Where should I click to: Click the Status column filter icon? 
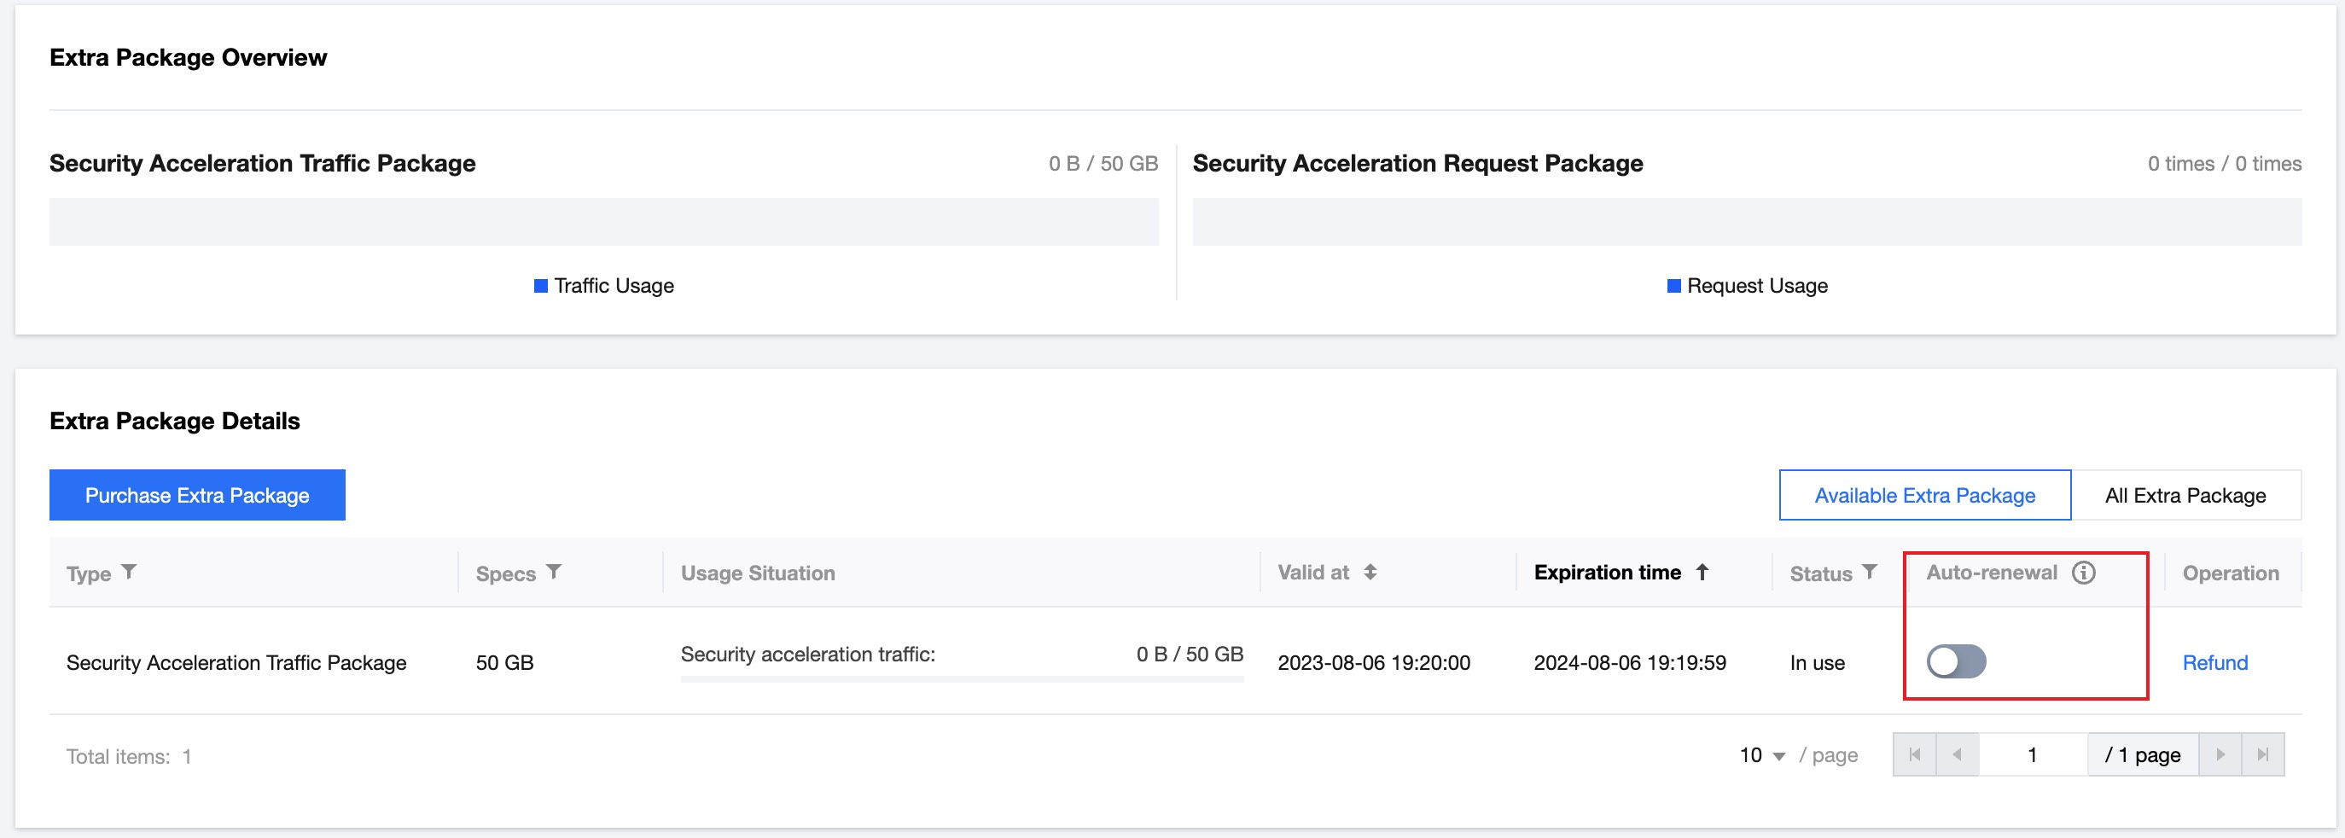pos(1869,572)
